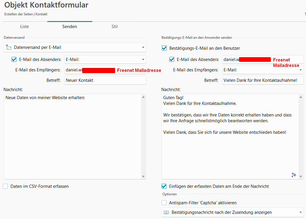
Task: Click scroll-up arrow of right Nachricht box
Action: [301, 97]
